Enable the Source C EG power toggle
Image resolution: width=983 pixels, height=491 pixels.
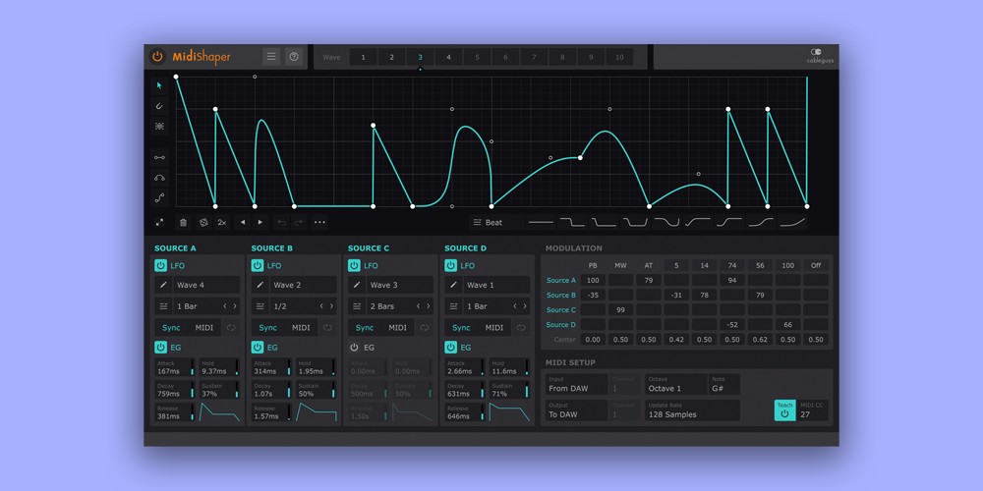click(x=354, y=348)
